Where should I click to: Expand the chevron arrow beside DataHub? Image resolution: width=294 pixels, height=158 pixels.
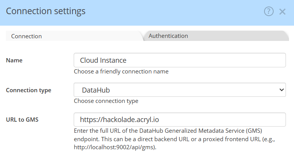click(x=282, y=90)
